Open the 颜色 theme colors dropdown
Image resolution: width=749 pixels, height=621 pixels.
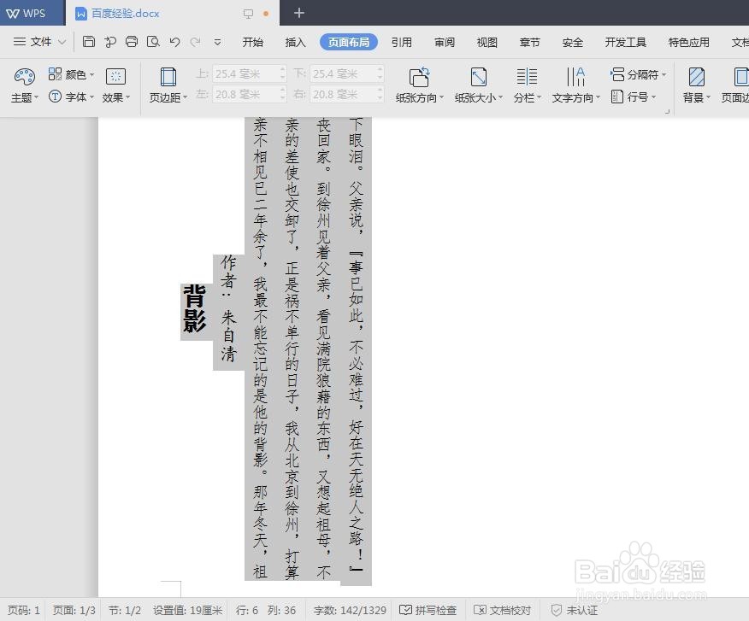[71, 74]
